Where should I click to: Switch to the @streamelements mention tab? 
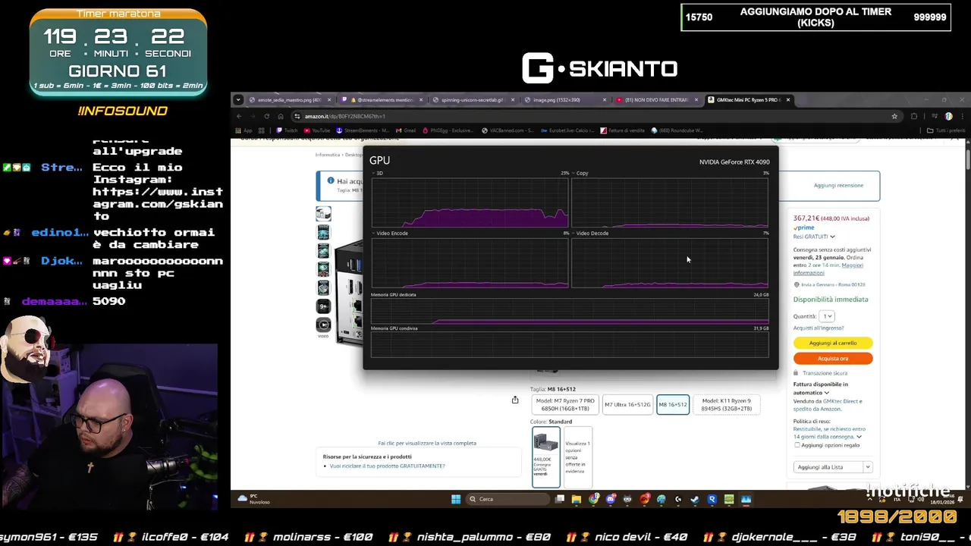click(383, 99)
